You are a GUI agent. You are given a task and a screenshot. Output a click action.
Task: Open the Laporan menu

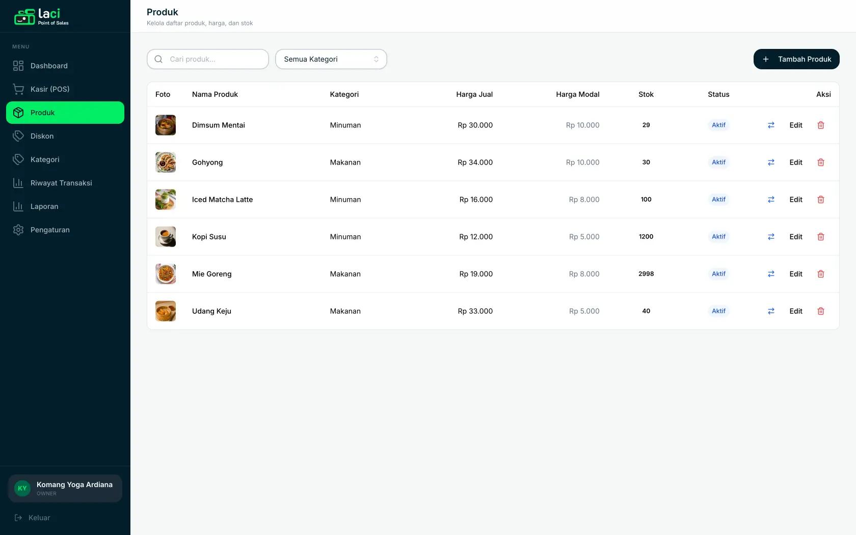65,206
